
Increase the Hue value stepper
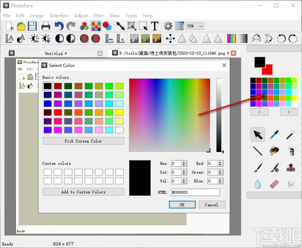click(184, 162)
